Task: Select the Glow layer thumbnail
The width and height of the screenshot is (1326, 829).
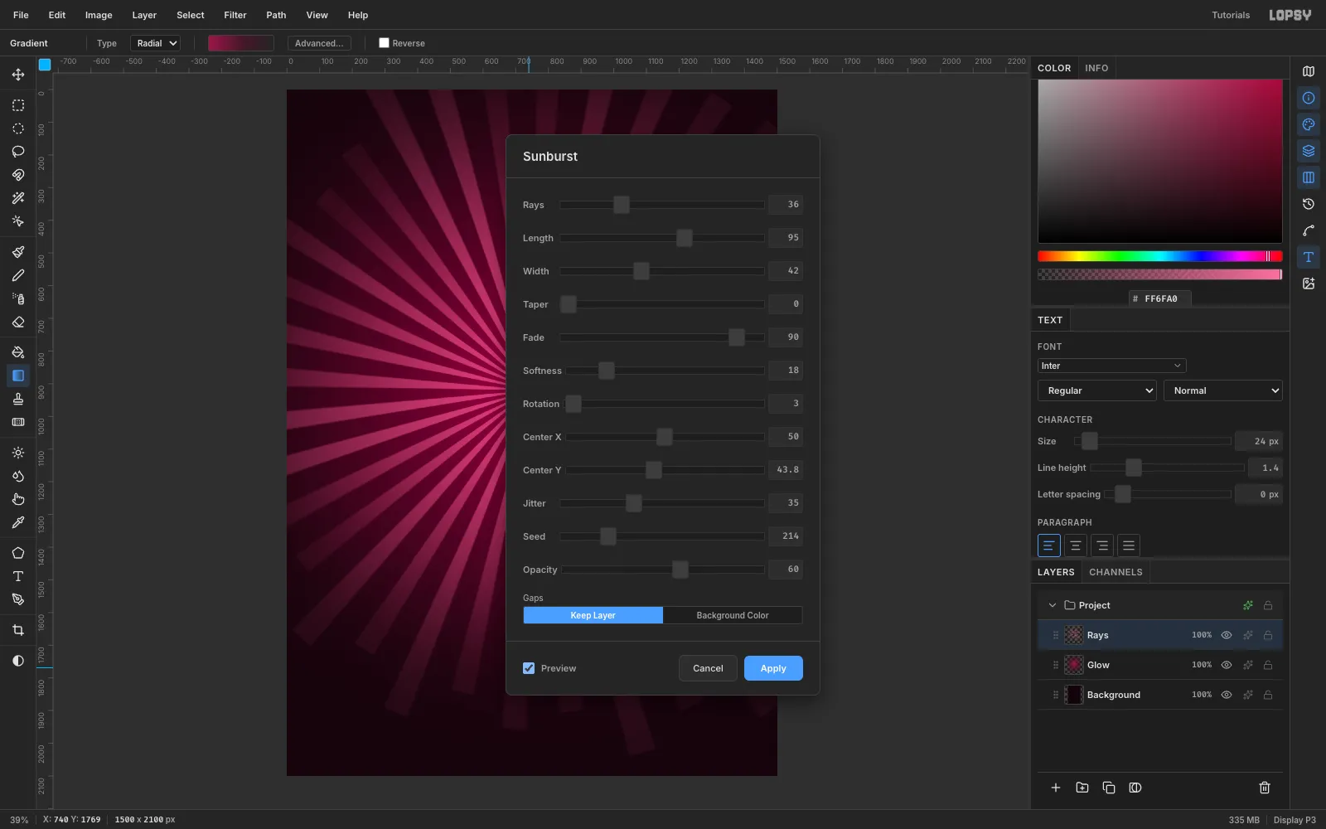Action: coord(1074,665)
